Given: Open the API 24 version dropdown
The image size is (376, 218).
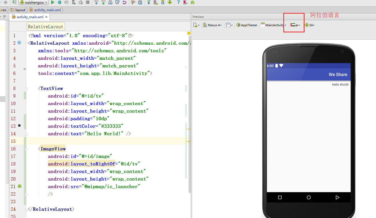Looking at the screenshot, I should pos(310,25).
